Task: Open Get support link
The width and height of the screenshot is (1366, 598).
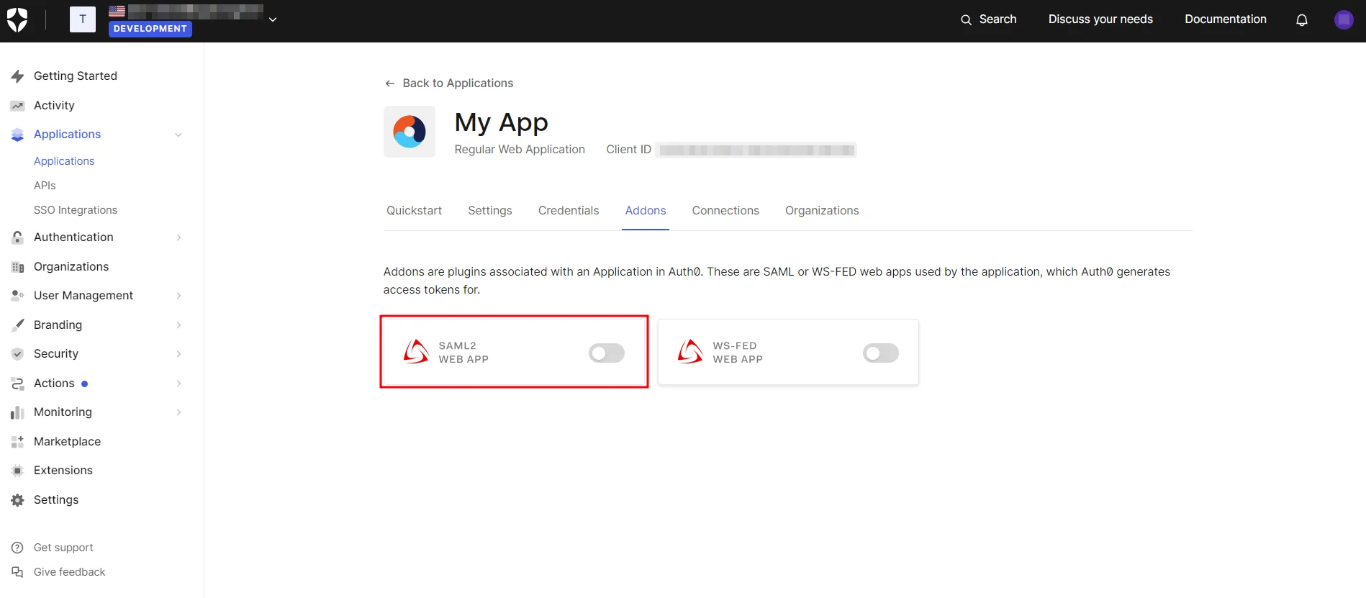Action: click(x=63, y=548)
